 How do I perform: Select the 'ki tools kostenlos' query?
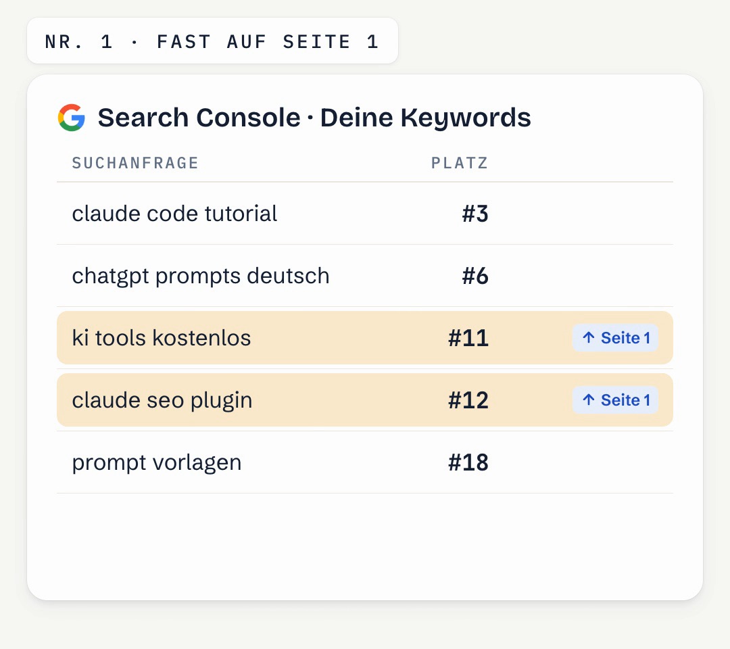point(161,338)
